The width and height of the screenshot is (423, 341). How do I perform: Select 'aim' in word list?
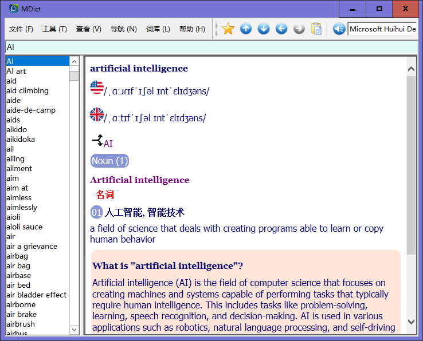click(37, 178)
